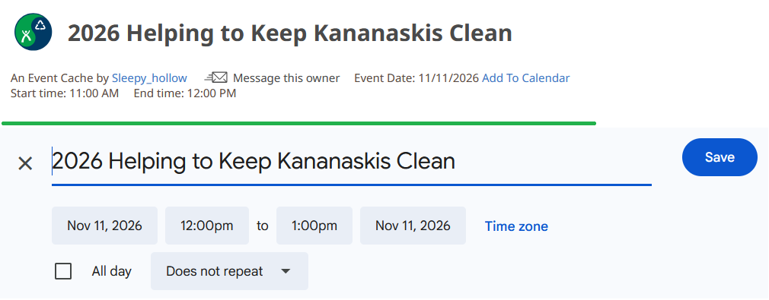Open the Time zone link

(x=516, y=226)
